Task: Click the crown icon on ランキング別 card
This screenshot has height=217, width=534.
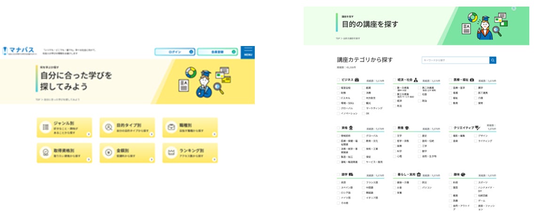Action: click(171, 152)
